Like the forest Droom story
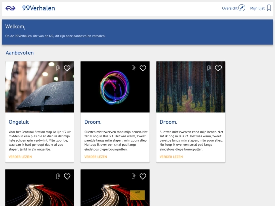 [x=218, y=68]
